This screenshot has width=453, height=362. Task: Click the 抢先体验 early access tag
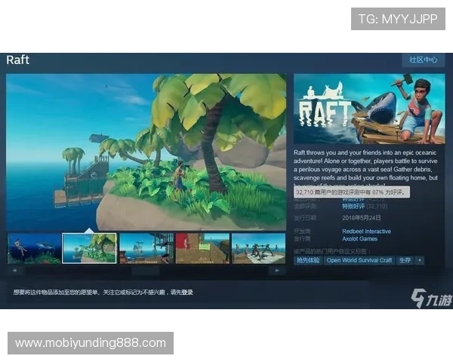(x=307, y=260)
